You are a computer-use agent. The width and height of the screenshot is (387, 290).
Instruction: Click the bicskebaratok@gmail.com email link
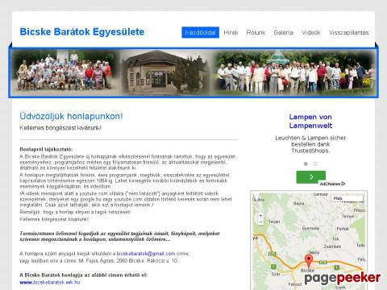(x=146, y=254)
